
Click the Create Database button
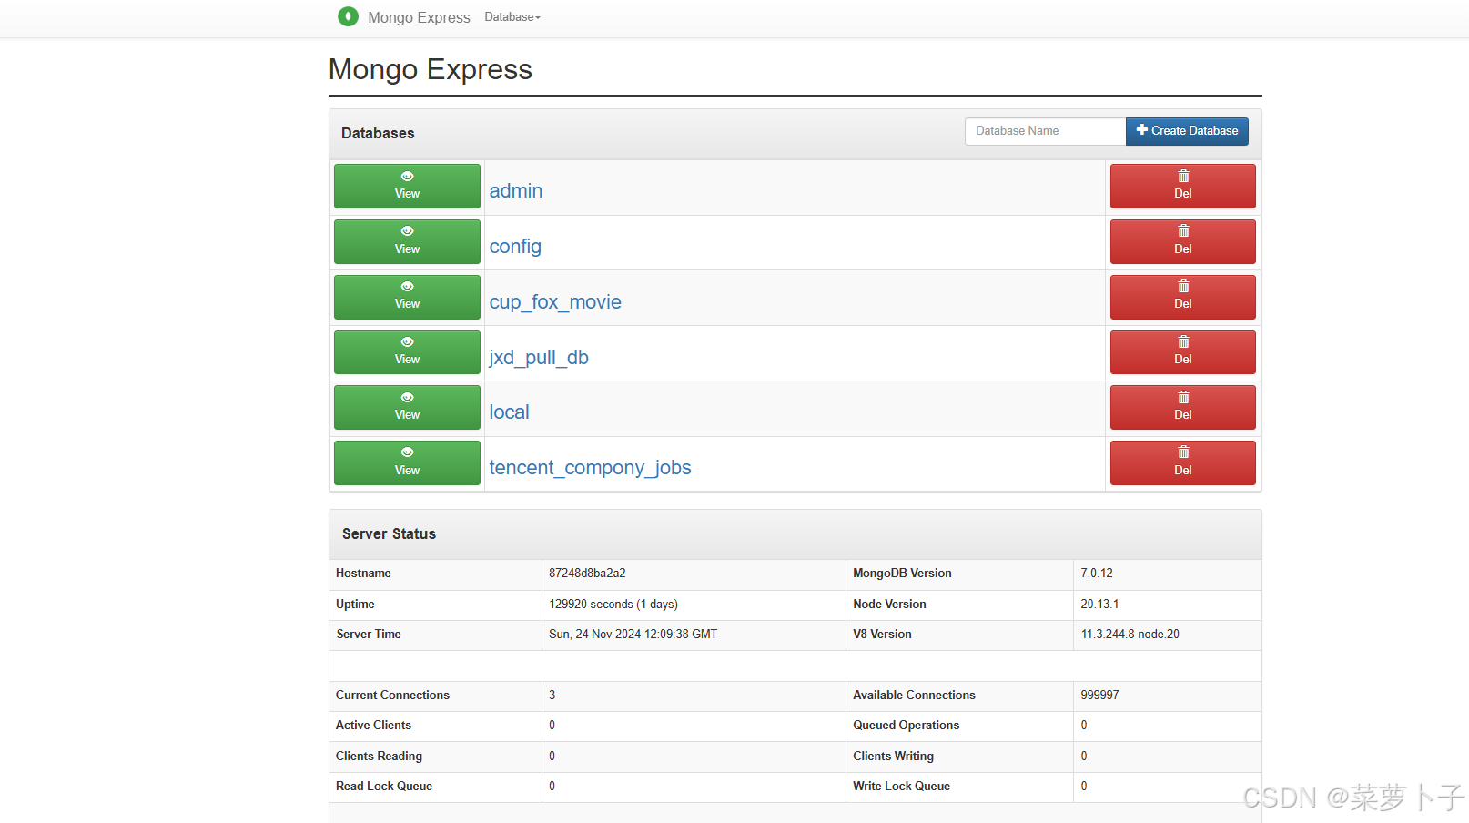coord(1187,130)
